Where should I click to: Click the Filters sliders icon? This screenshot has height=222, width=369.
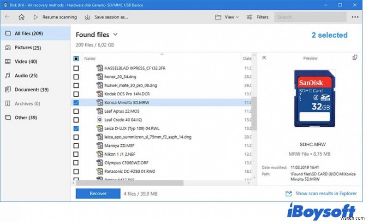250,17
